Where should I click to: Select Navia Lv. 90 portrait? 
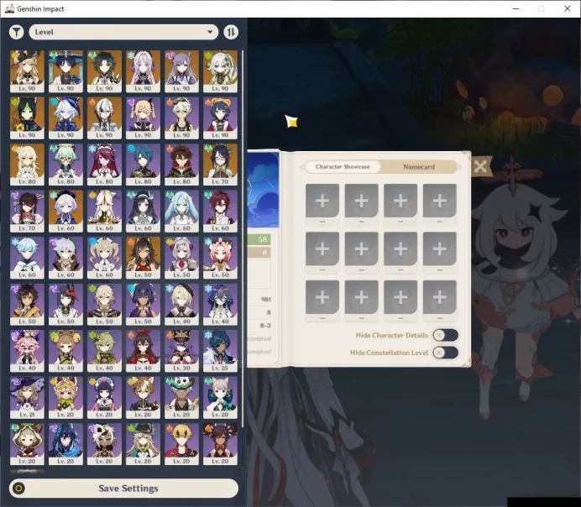pyautogui.click(x=27, y=71)
